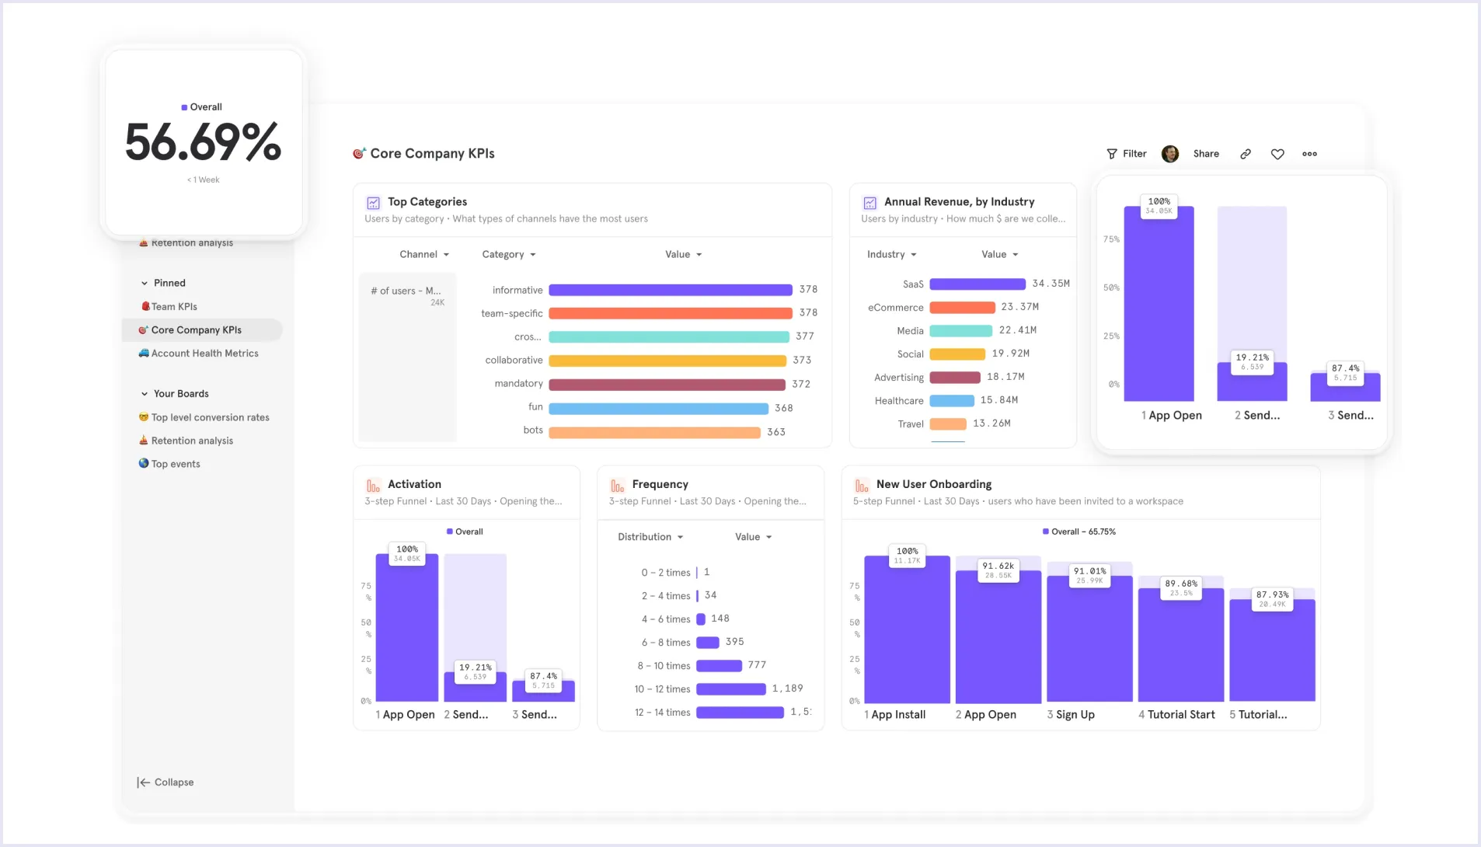Click the 10 – 12 times frequency bar

pos(731,689)
